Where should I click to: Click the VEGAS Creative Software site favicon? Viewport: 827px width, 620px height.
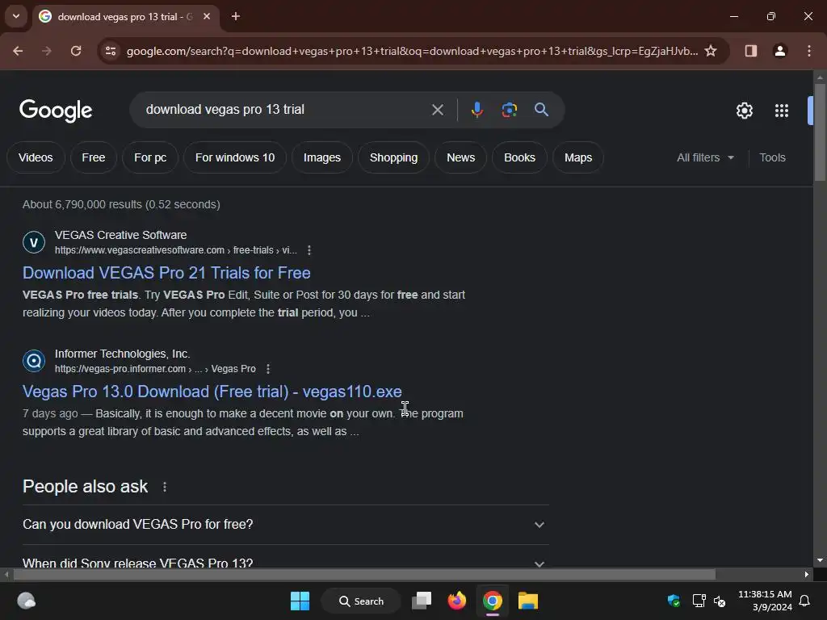point(34,242)
